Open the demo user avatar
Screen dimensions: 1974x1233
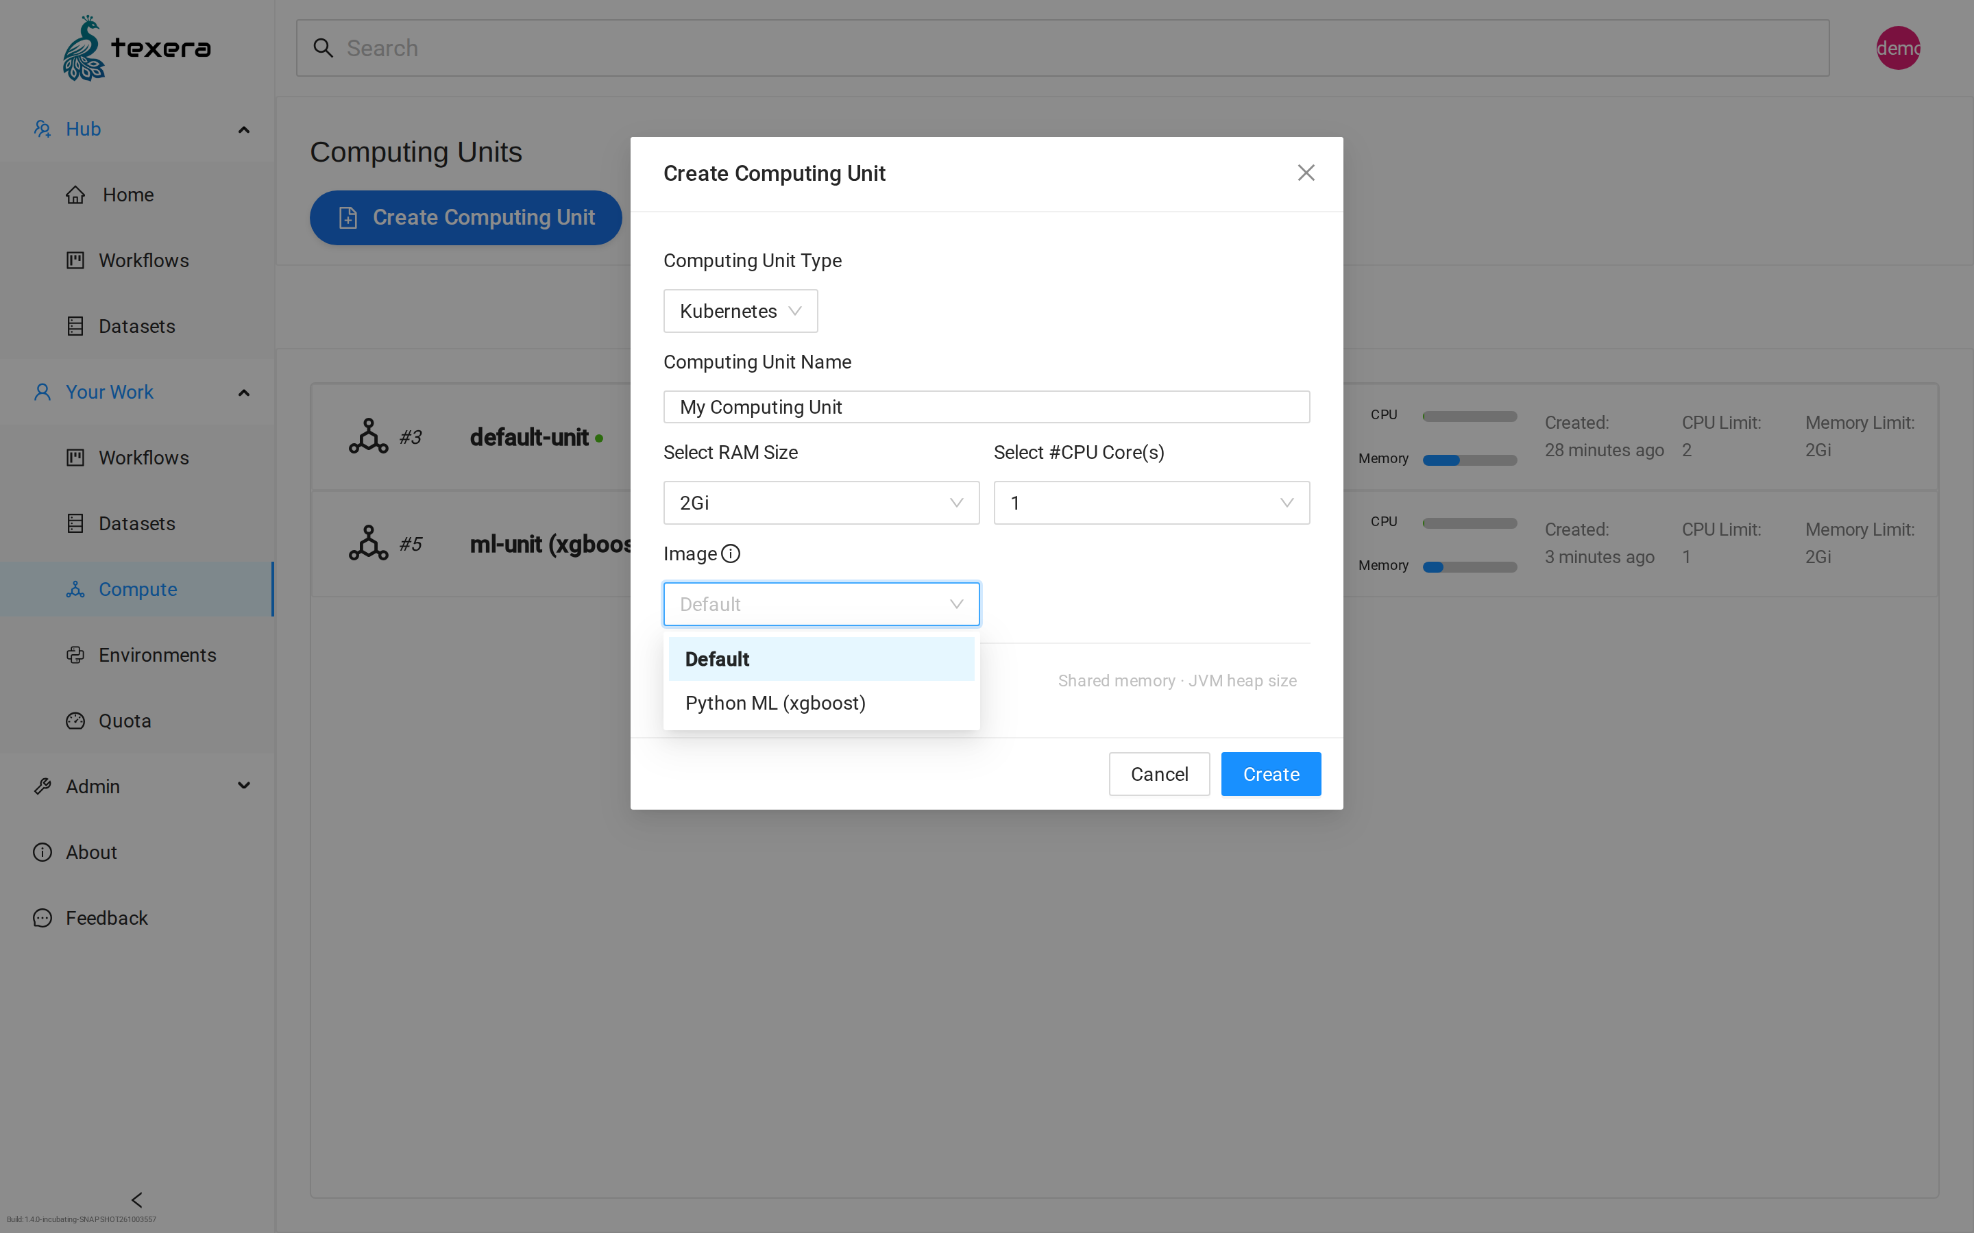point(1897,48)
